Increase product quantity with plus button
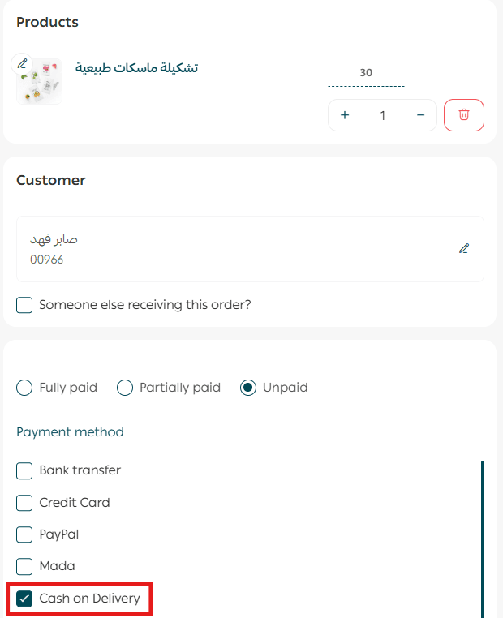The height and width of the screenshot is (618, 503). (x=345, y=115)
